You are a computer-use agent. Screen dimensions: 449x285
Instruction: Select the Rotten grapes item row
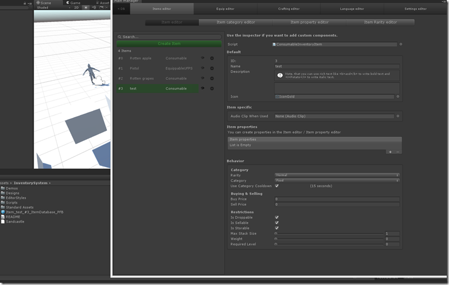point(157,79)
